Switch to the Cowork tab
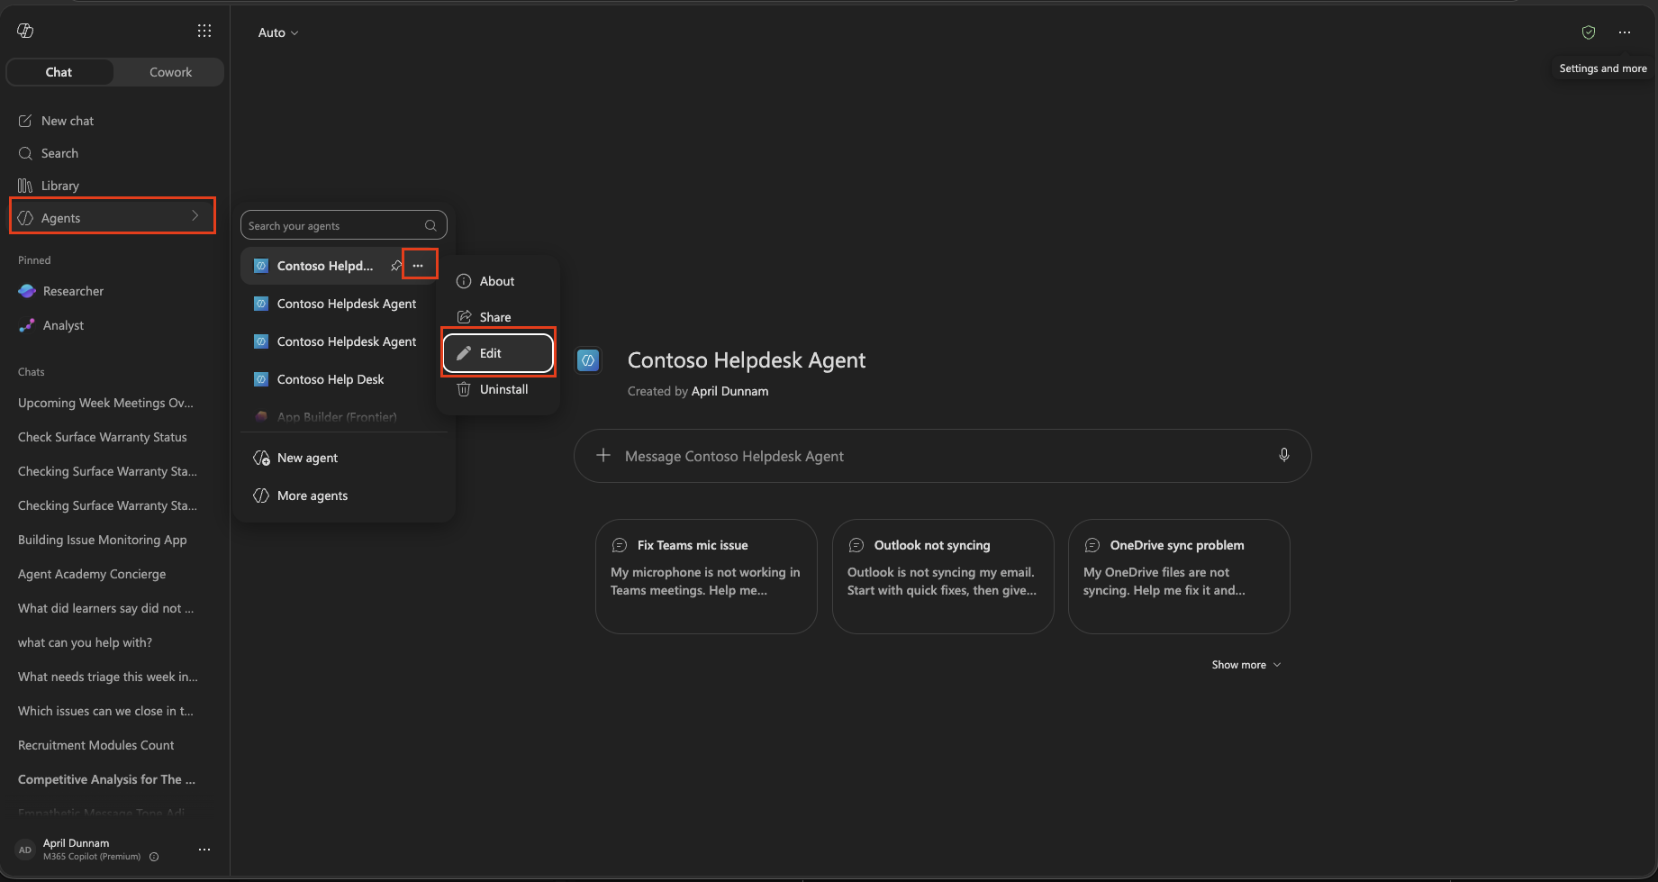 [x=170, y=72]
